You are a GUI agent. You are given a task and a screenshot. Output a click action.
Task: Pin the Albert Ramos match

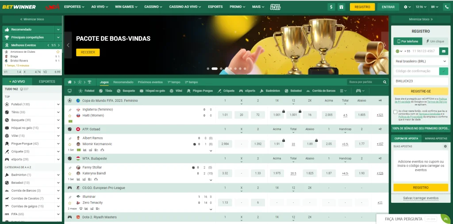pyautogui.click(x=69, y=139)
